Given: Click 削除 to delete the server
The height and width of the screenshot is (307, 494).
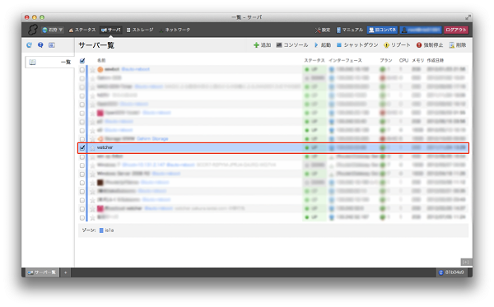Looking at the screenshot, I should 458,45.
